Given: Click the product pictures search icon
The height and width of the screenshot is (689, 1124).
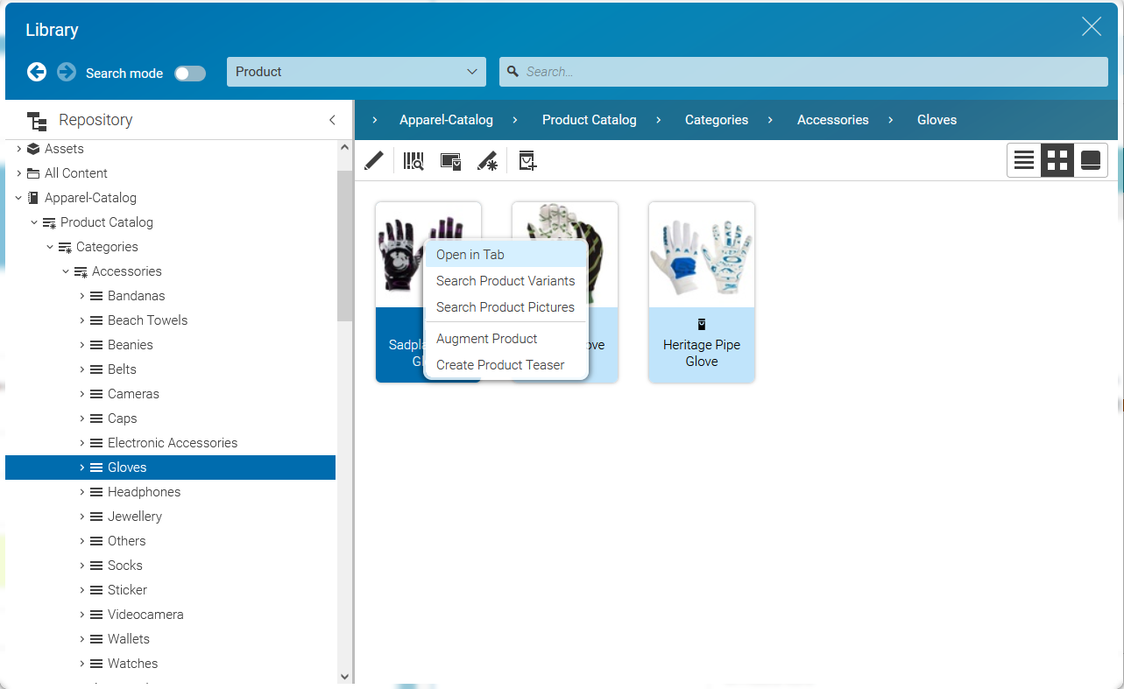Looking at the screenshot, I should tap(450, 160).
